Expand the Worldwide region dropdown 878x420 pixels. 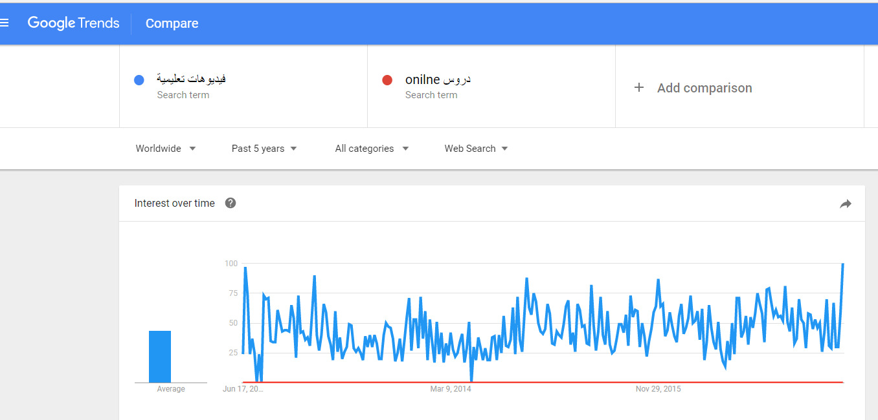pyautogui.click(x=165, y=149)
